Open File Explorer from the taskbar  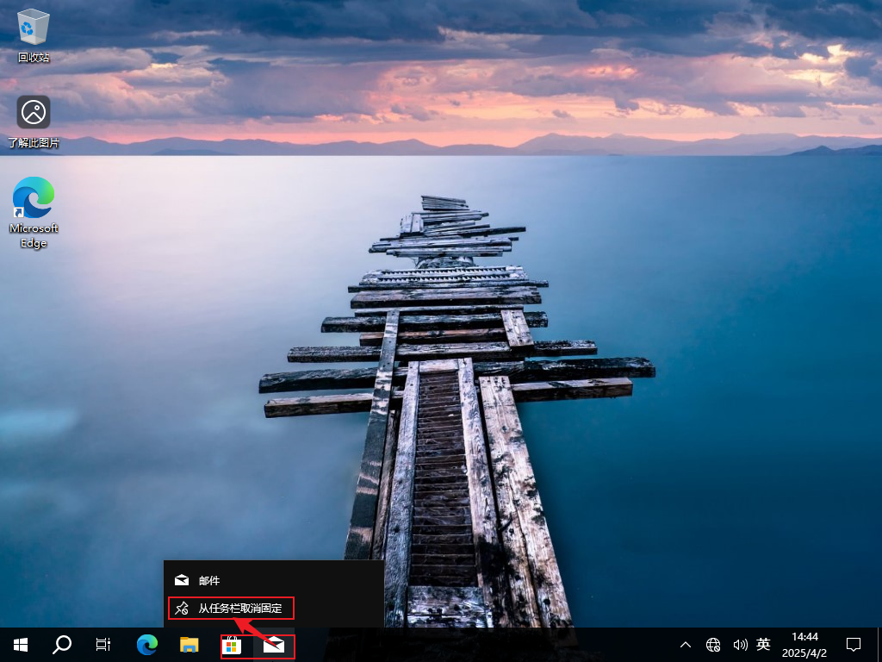[189, 645]
